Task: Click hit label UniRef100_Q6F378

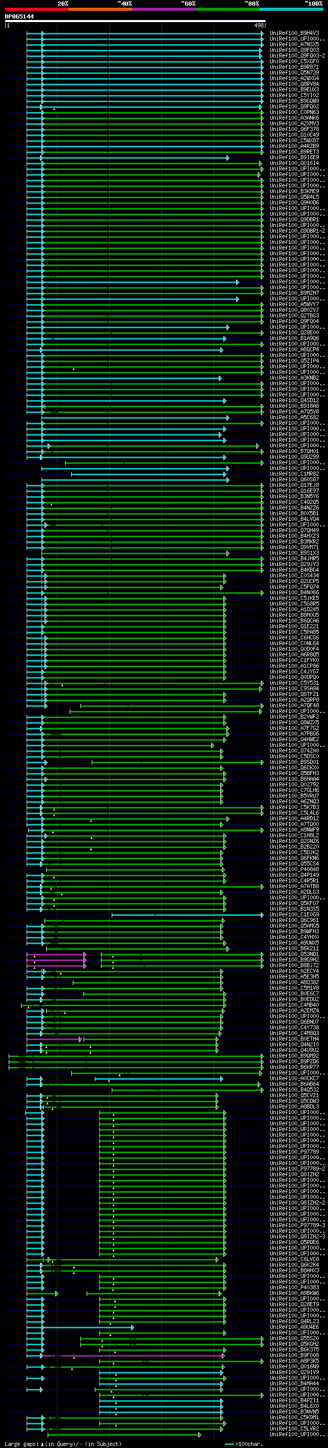Action: coord(294,129)
